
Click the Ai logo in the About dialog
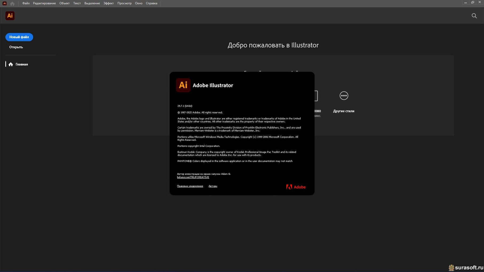click(183, 85)
